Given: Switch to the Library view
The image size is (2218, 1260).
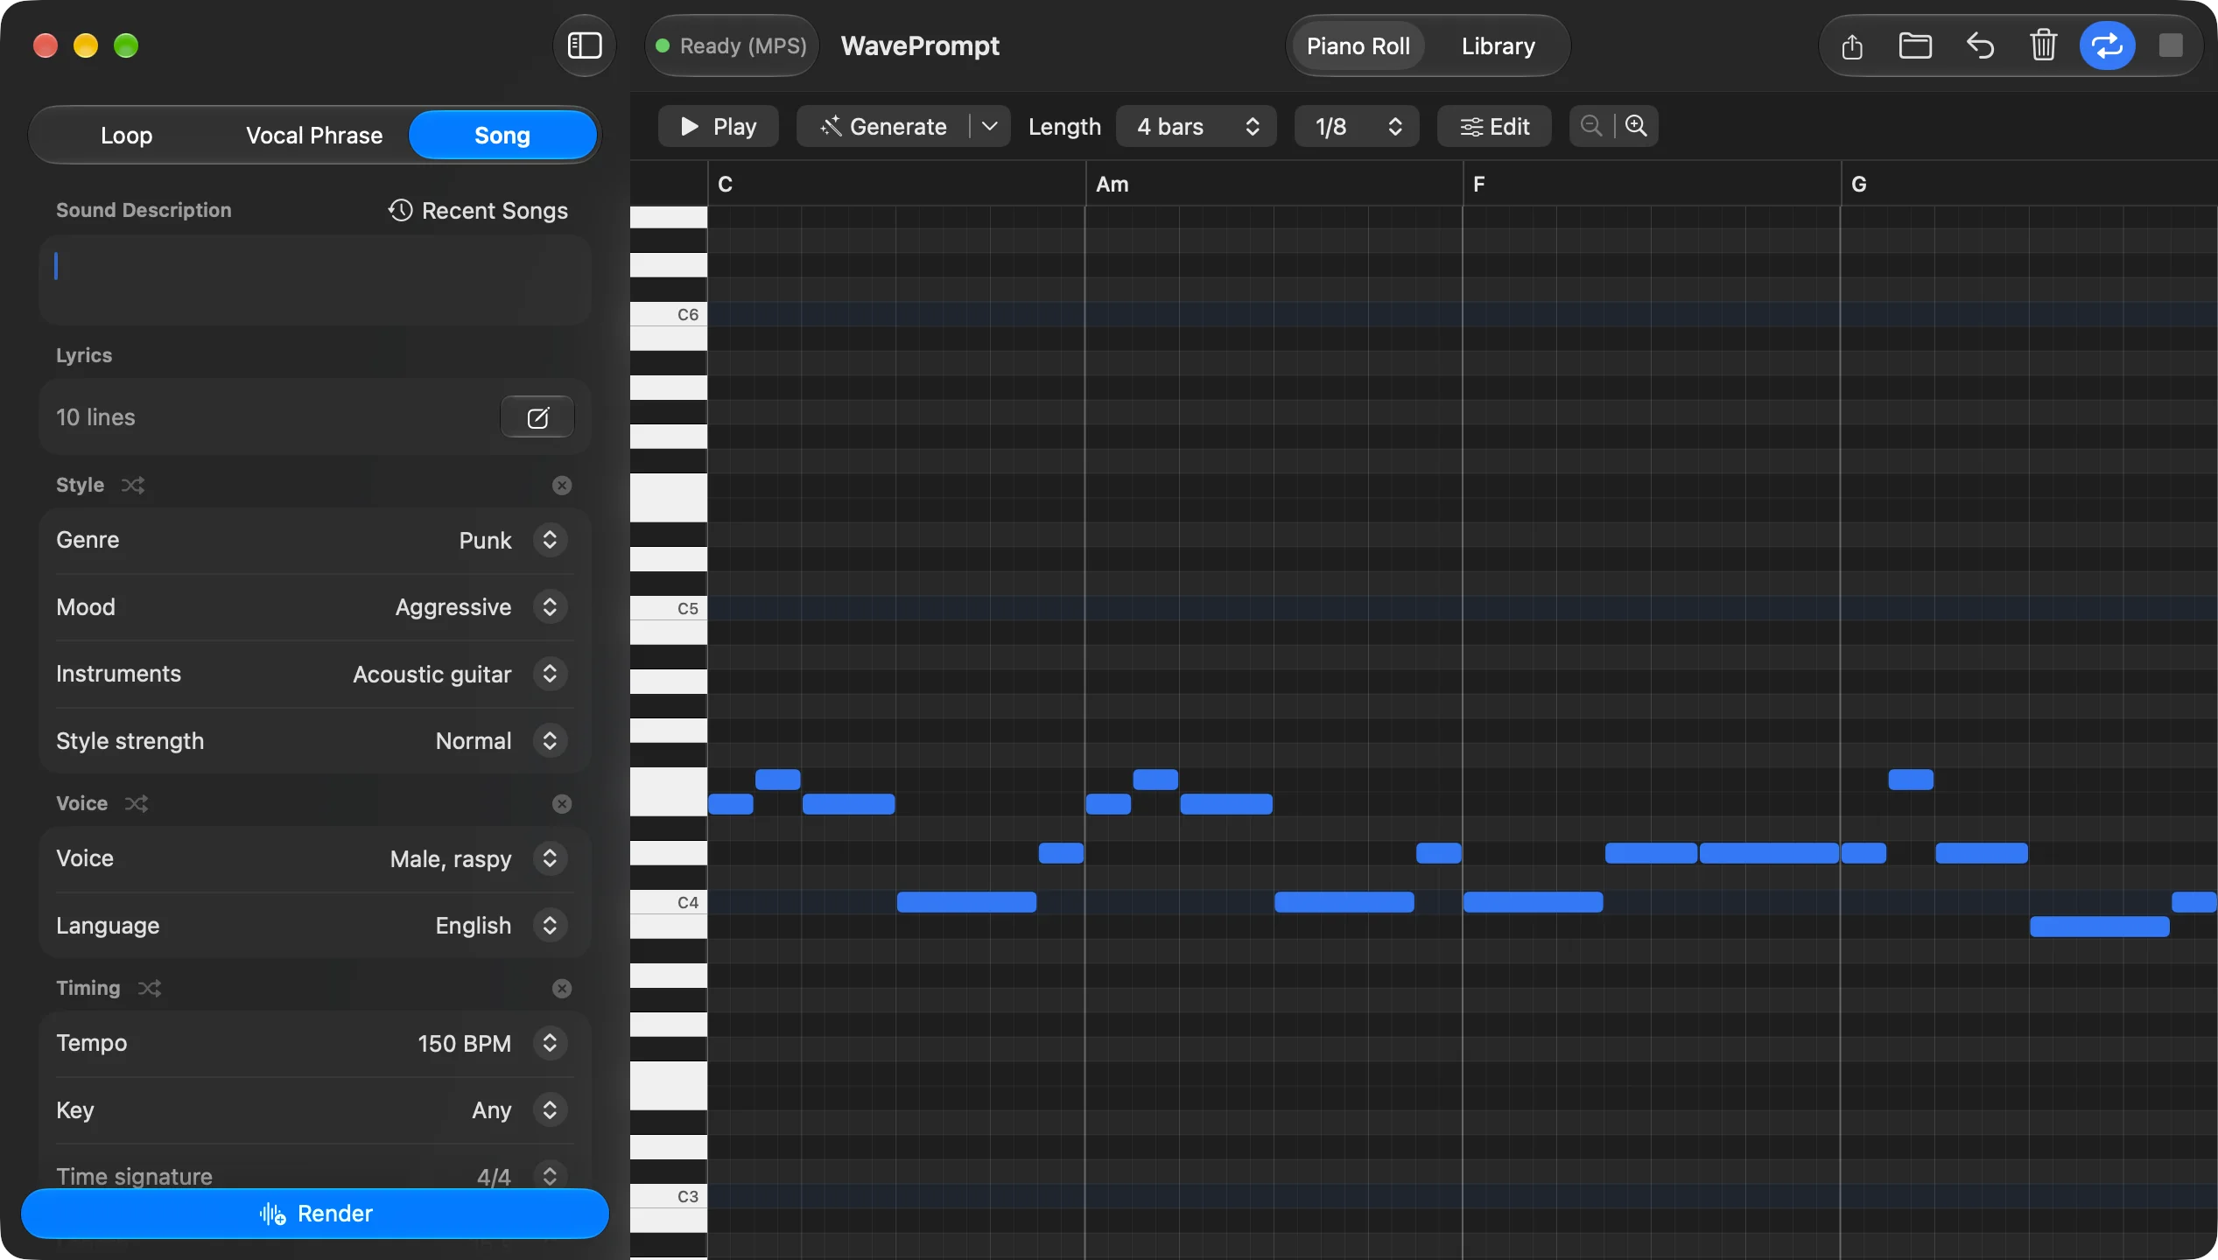Looking at the screenshot, I should (1498, 45).
